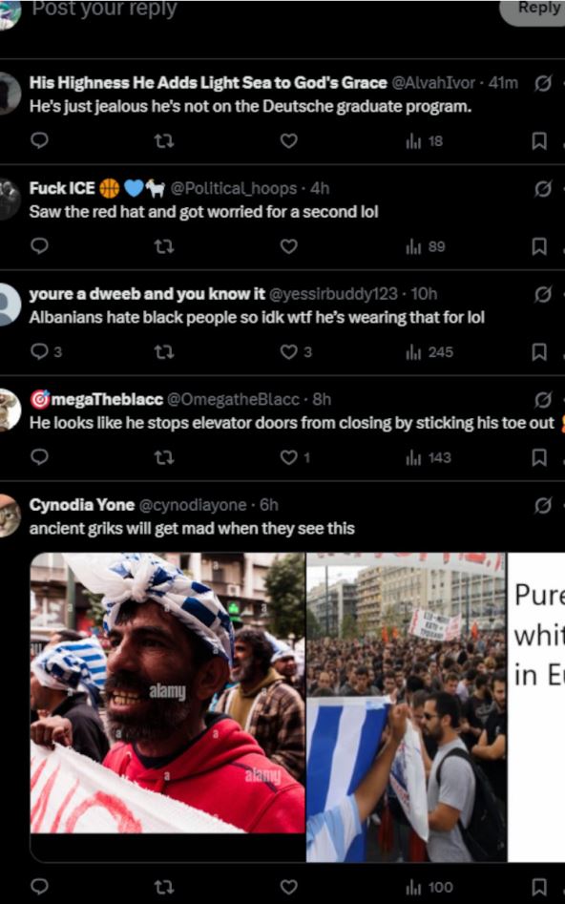Image resolution: width=565 pixels, height=904 pixels.
Task: Open replies on the yessirbuddy123 comment
Action: coord(46,351)
